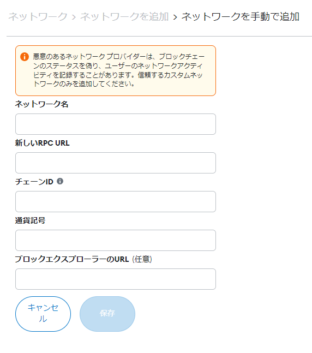Click the 新しいRPC URL field label
This screenshot has height=353, width=312.
[43, 143]
